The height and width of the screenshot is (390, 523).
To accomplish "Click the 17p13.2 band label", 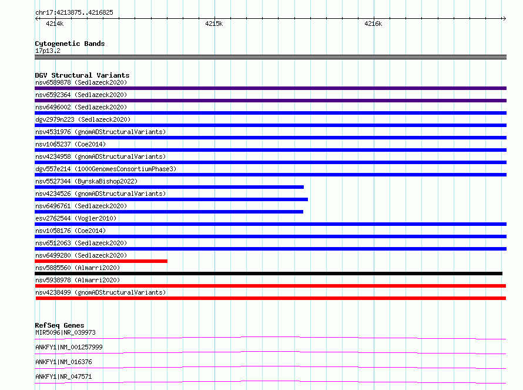I will (x=48, y=51).
